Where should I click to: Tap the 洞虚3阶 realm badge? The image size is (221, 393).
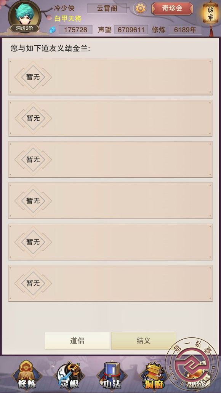25,28
